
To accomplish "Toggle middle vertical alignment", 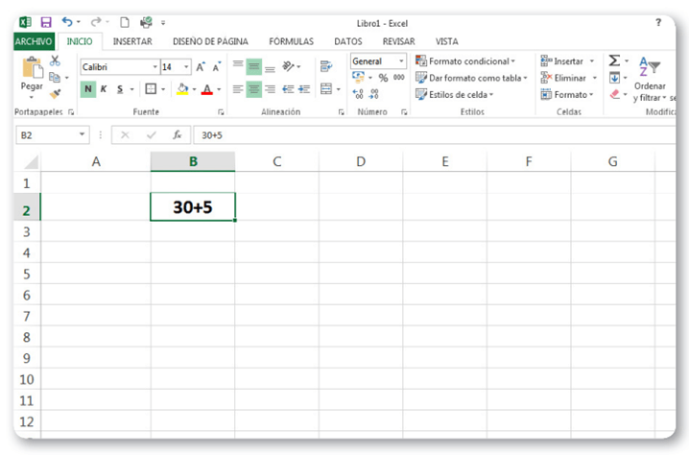I will 253,66.
